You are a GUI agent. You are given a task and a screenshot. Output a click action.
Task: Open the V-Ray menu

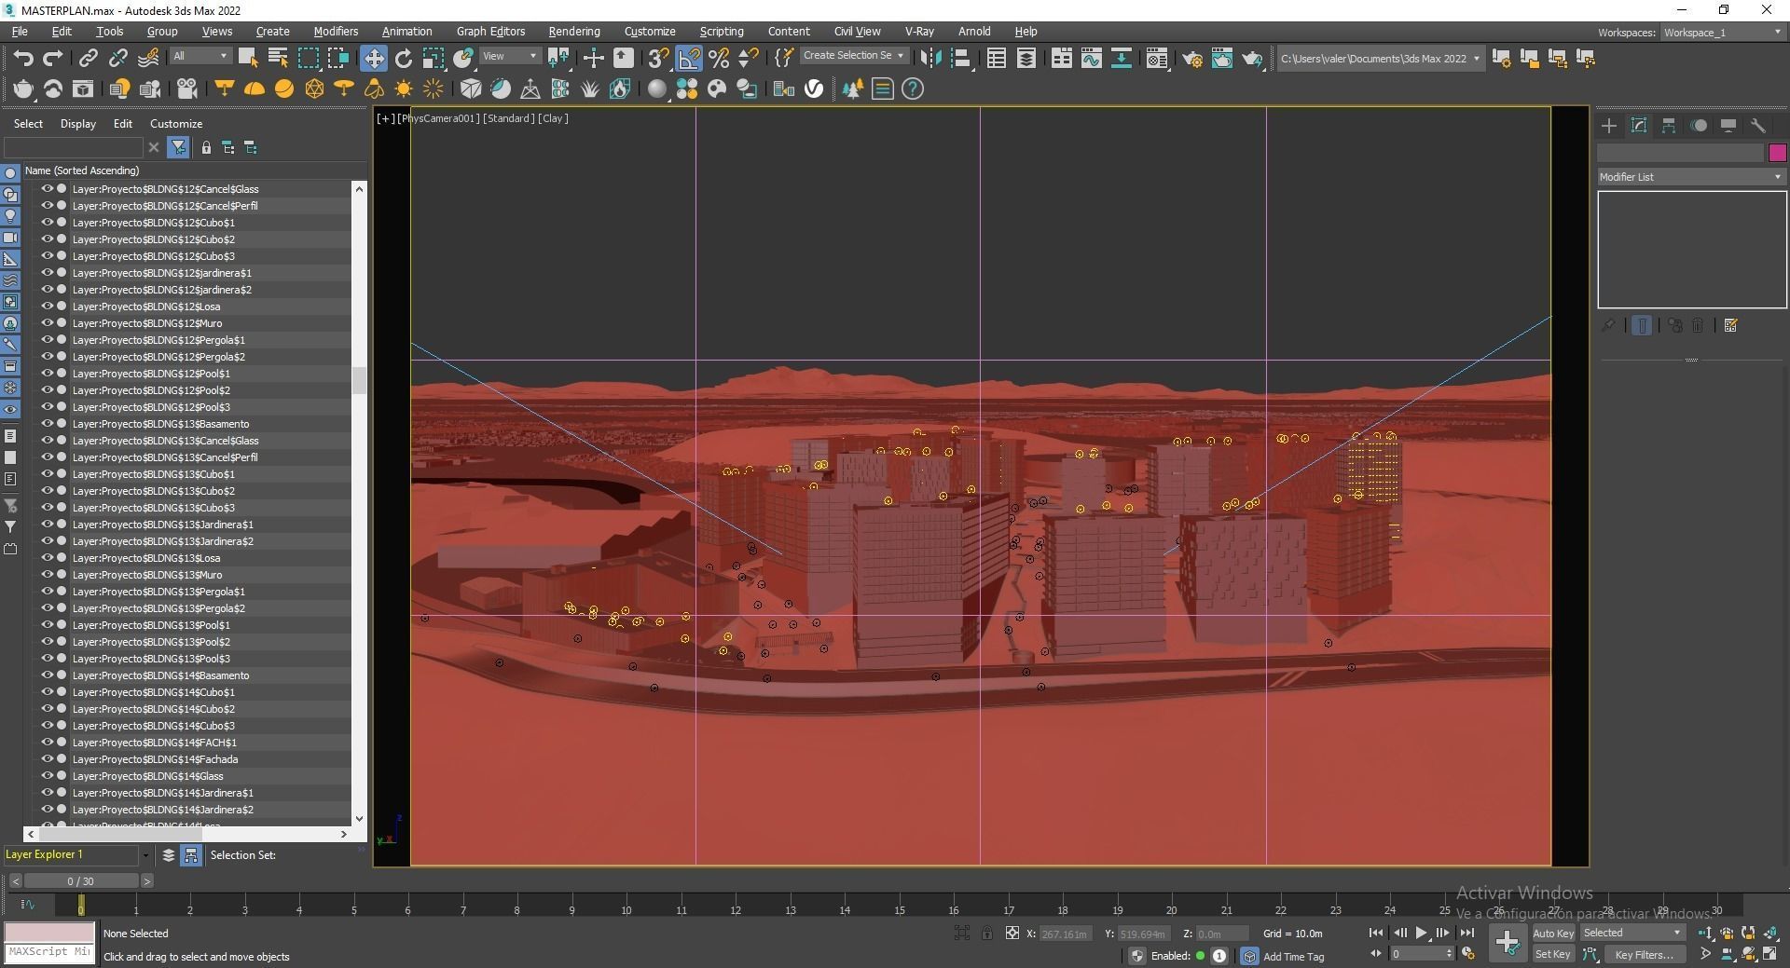point(918,32)
